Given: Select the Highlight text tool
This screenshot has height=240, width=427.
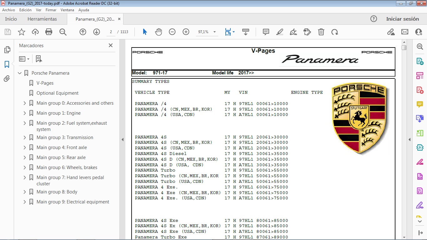Looking at the screenshot, I should [x=279, y=32].
